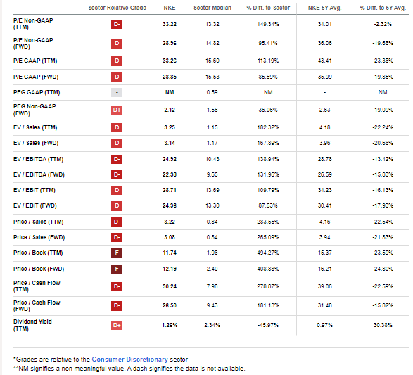Click the D- grade badge for Price / Sales (FWD)
The image size is (413, 375).
click(x=117, y=237)
